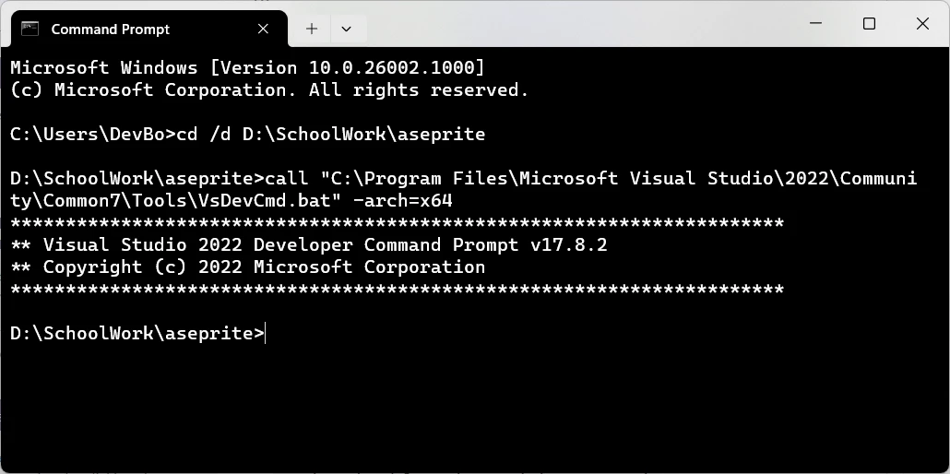Viewport: 950px width, 474px height.
Task: Minimize the terminal window
Action: [x=815, y=24]
